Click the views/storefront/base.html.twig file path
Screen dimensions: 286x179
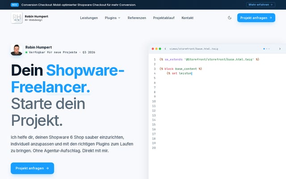(193, 49)
